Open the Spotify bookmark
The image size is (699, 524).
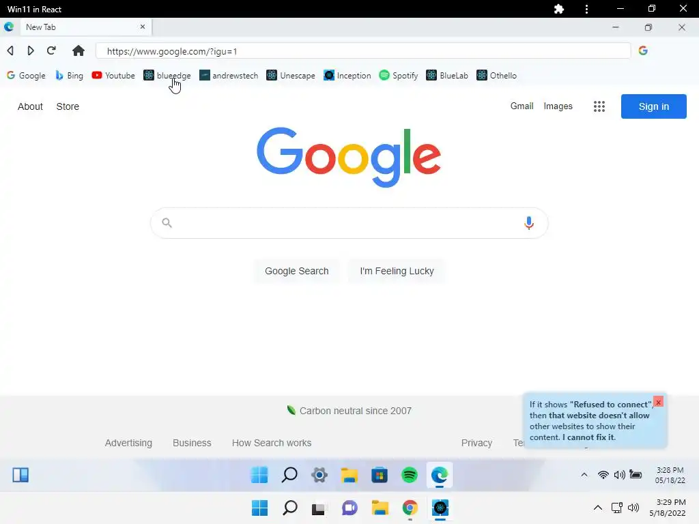click(x=399, y=75)
